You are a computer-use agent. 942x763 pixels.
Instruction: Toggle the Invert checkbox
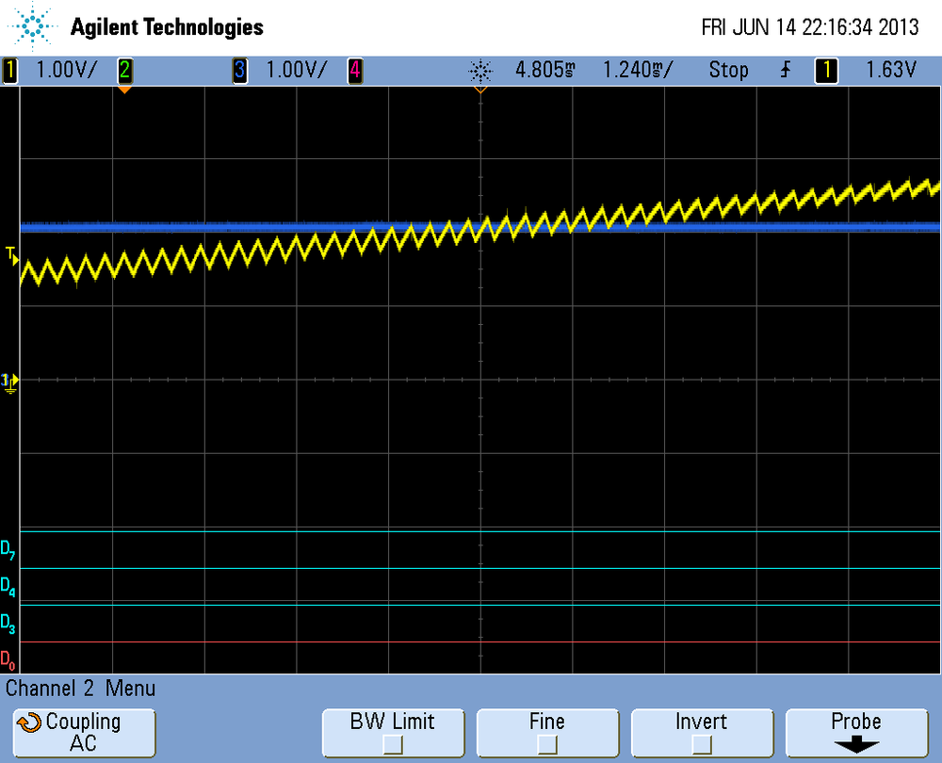[x=701, y=745]
